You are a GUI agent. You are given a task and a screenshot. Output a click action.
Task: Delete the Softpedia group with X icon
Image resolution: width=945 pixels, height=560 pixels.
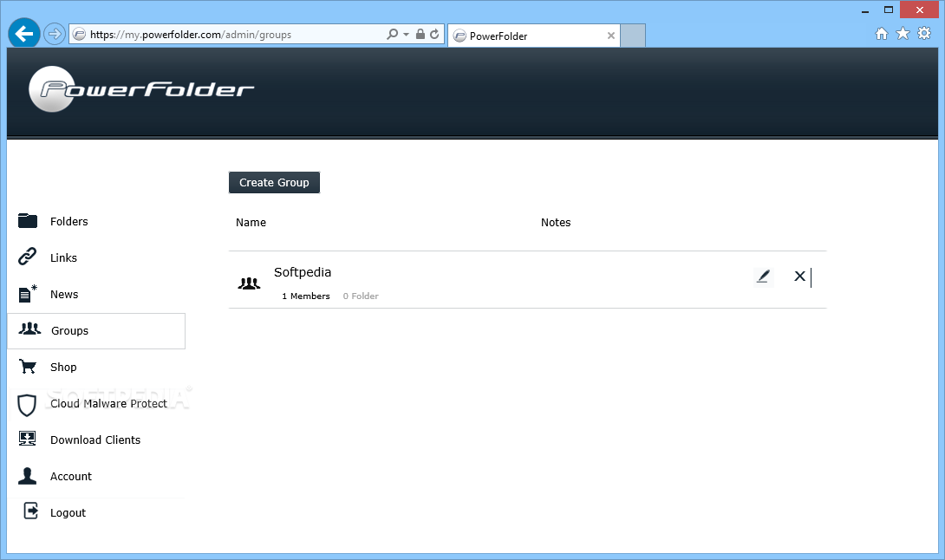(x=799, y=276)
